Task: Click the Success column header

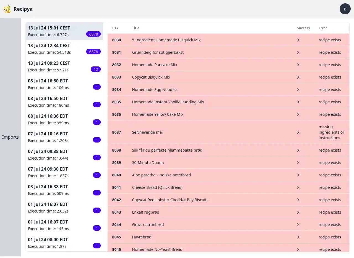Action: (x=303, y=28)
